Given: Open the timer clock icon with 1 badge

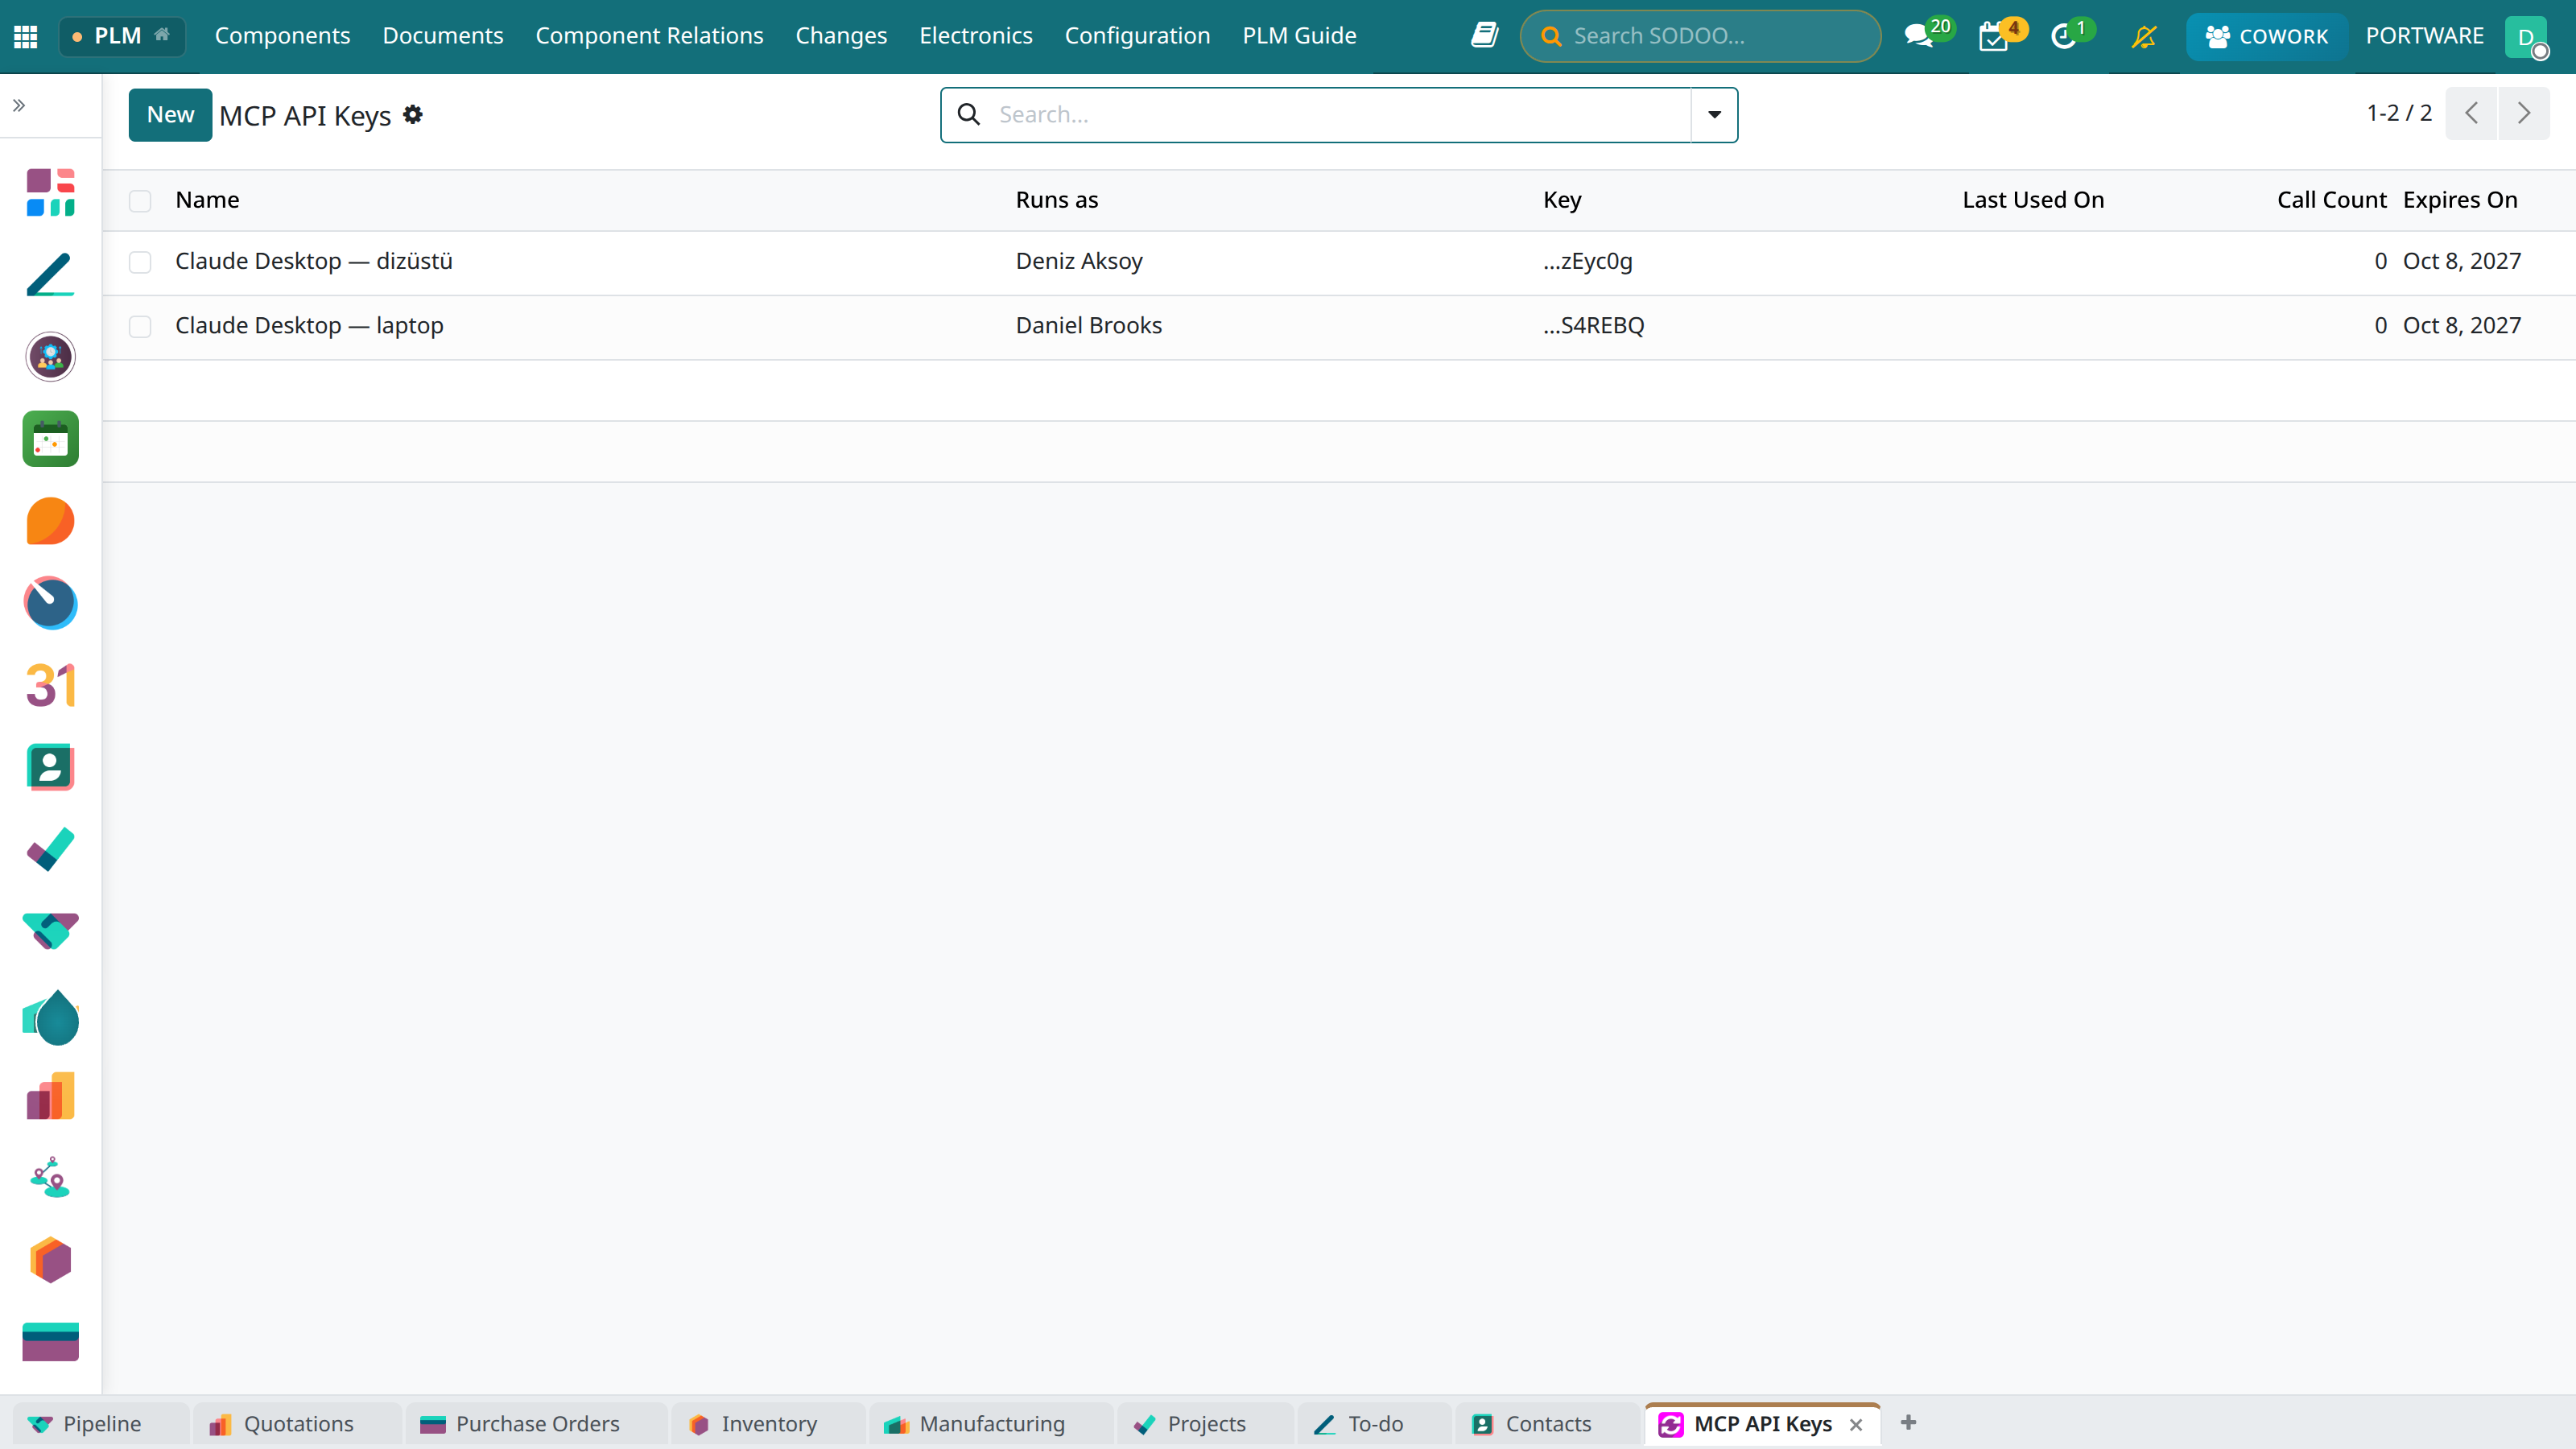Looking at the screenshot, I should pyautogui.click(x=2064, y=36).
